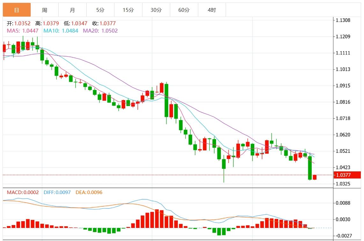Open the 4时 chart tab

212,10
